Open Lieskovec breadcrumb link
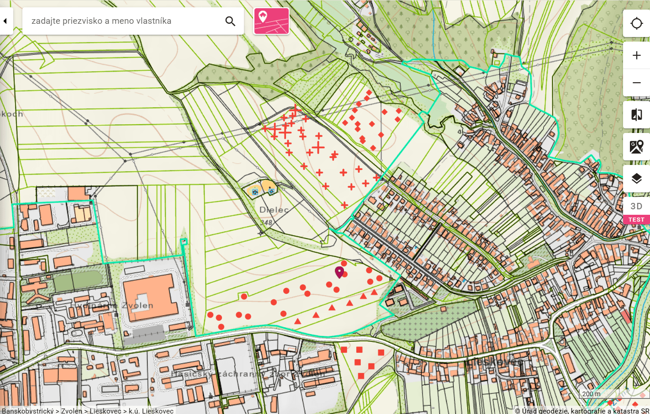 tap(106, 411)
